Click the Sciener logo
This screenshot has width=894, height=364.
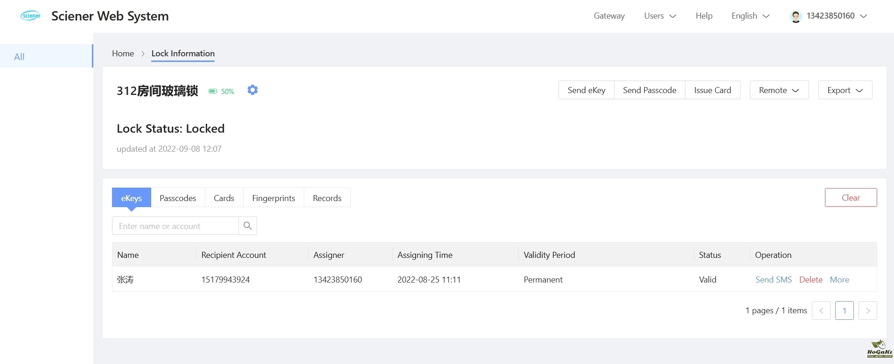(31, 16)
